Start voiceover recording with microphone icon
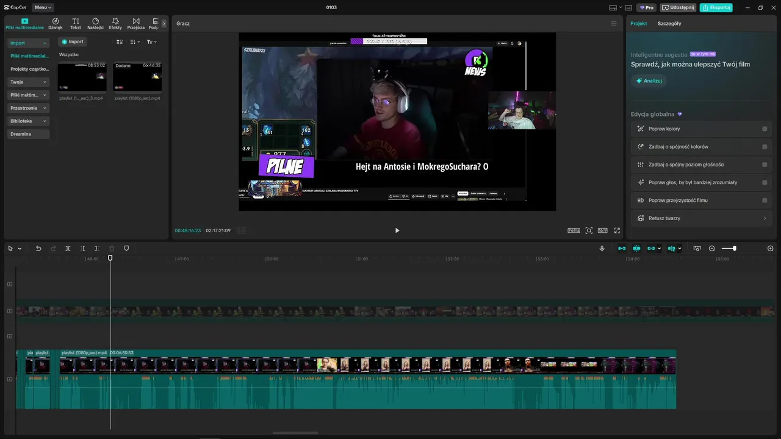This screenshot has height=439, width=781. pyautogui.click(x=602, y=248)
